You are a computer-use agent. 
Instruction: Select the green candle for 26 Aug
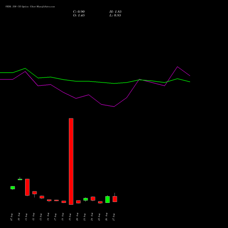[108, 199]
